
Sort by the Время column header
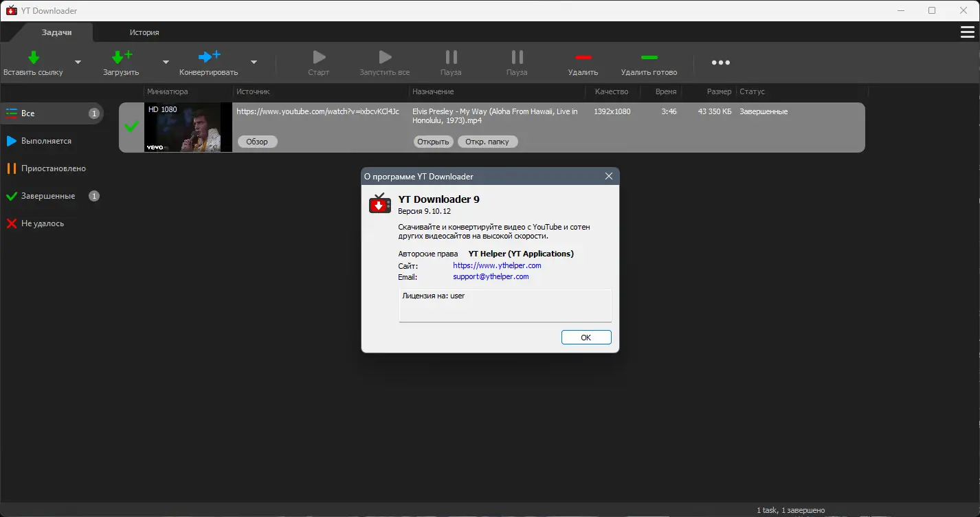[661, 91]
